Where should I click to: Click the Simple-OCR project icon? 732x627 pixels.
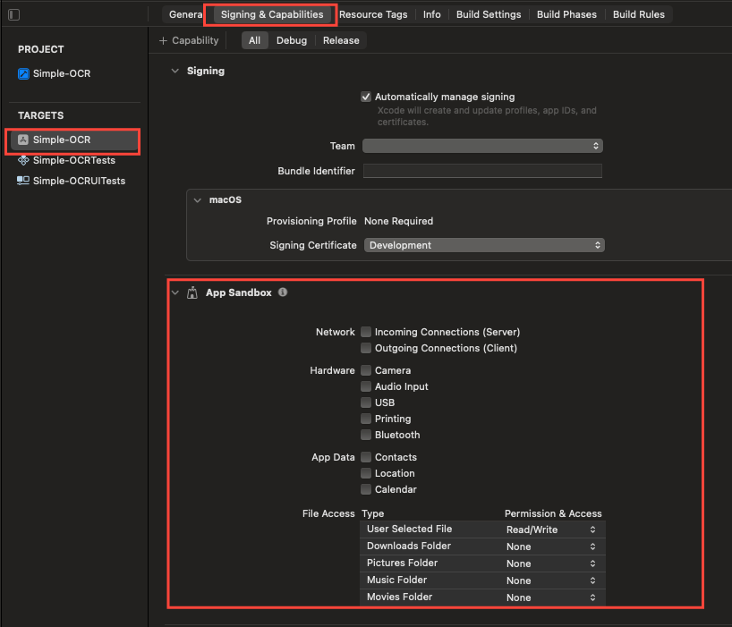coord(23,74)
